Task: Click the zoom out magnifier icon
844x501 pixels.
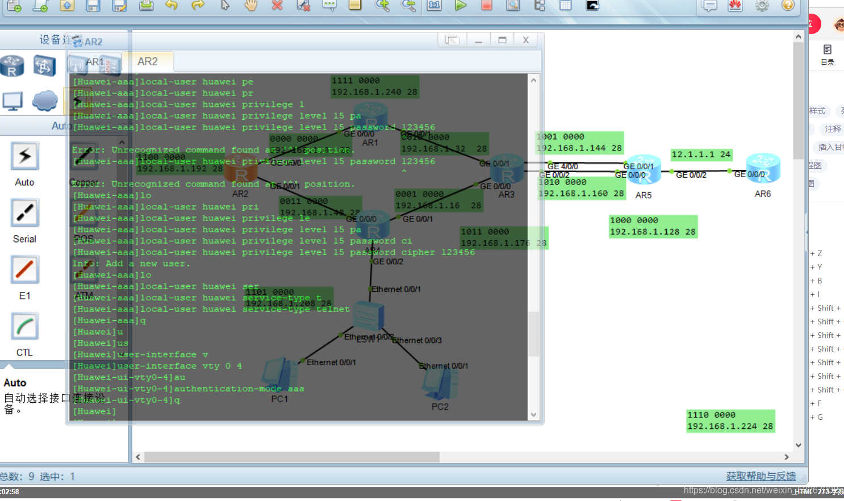Action: point(408,6)
